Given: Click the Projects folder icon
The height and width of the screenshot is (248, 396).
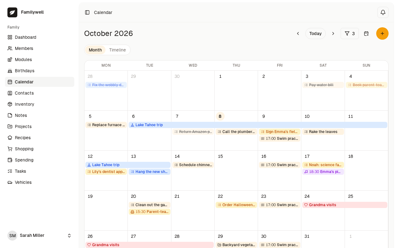Looking at the screenshot, I should 10,126.
